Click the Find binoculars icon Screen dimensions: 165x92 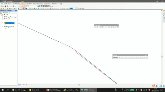pos(34,8)
